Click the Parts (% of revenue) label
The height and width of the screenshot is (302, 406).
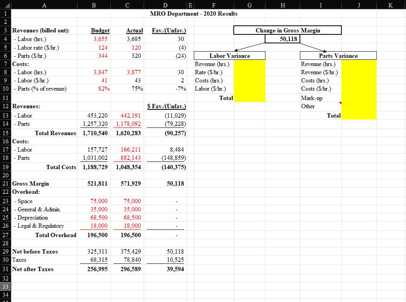40,89
